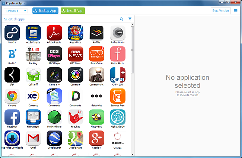
Task: Select the Camera ∞ app icon
Action: pyautogui.click(x=54, y=75)
